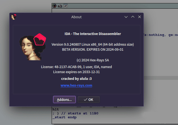178x125 pixels.
Task: Click the checkmark icon on OK button
Action: pos(85,99)
